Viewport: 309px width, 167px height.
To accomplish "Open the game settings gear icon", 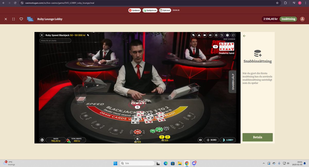I will coord(216,35).
